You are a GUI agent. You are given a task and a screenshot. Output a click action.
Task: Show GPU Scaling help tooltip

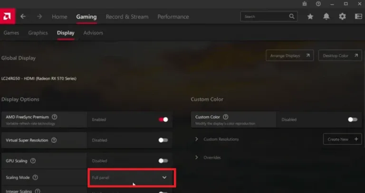[33, 161]
